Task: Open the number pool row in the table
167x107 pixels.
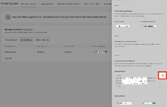Action: pos(56,52)
